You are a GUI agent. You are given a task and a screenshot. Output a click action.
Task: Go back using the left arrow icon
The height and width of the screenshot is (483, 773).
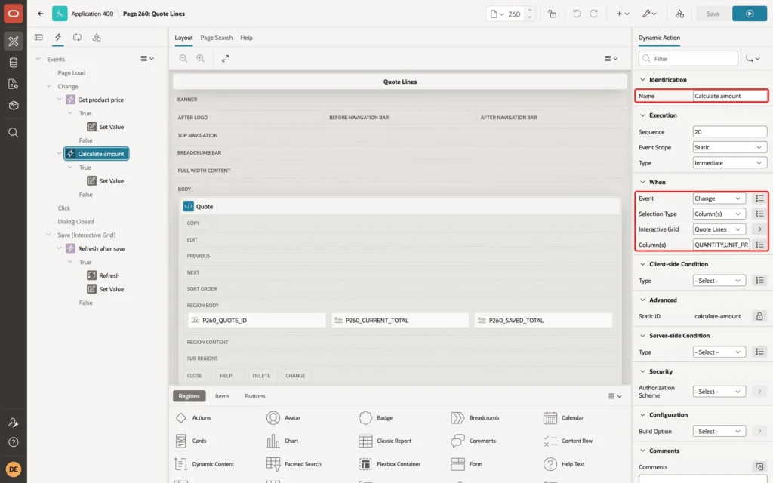coord(41,14)
